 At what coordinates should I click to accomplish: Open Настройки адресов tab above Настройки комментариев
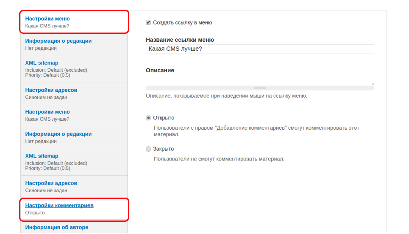coord(51,183)
